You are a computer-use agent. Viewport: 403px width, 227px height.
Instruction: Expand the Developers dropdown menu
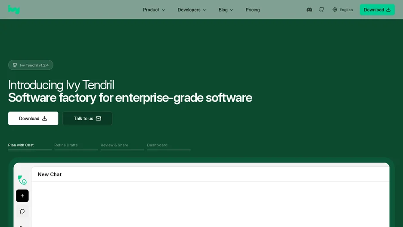[x=192, y=10]
